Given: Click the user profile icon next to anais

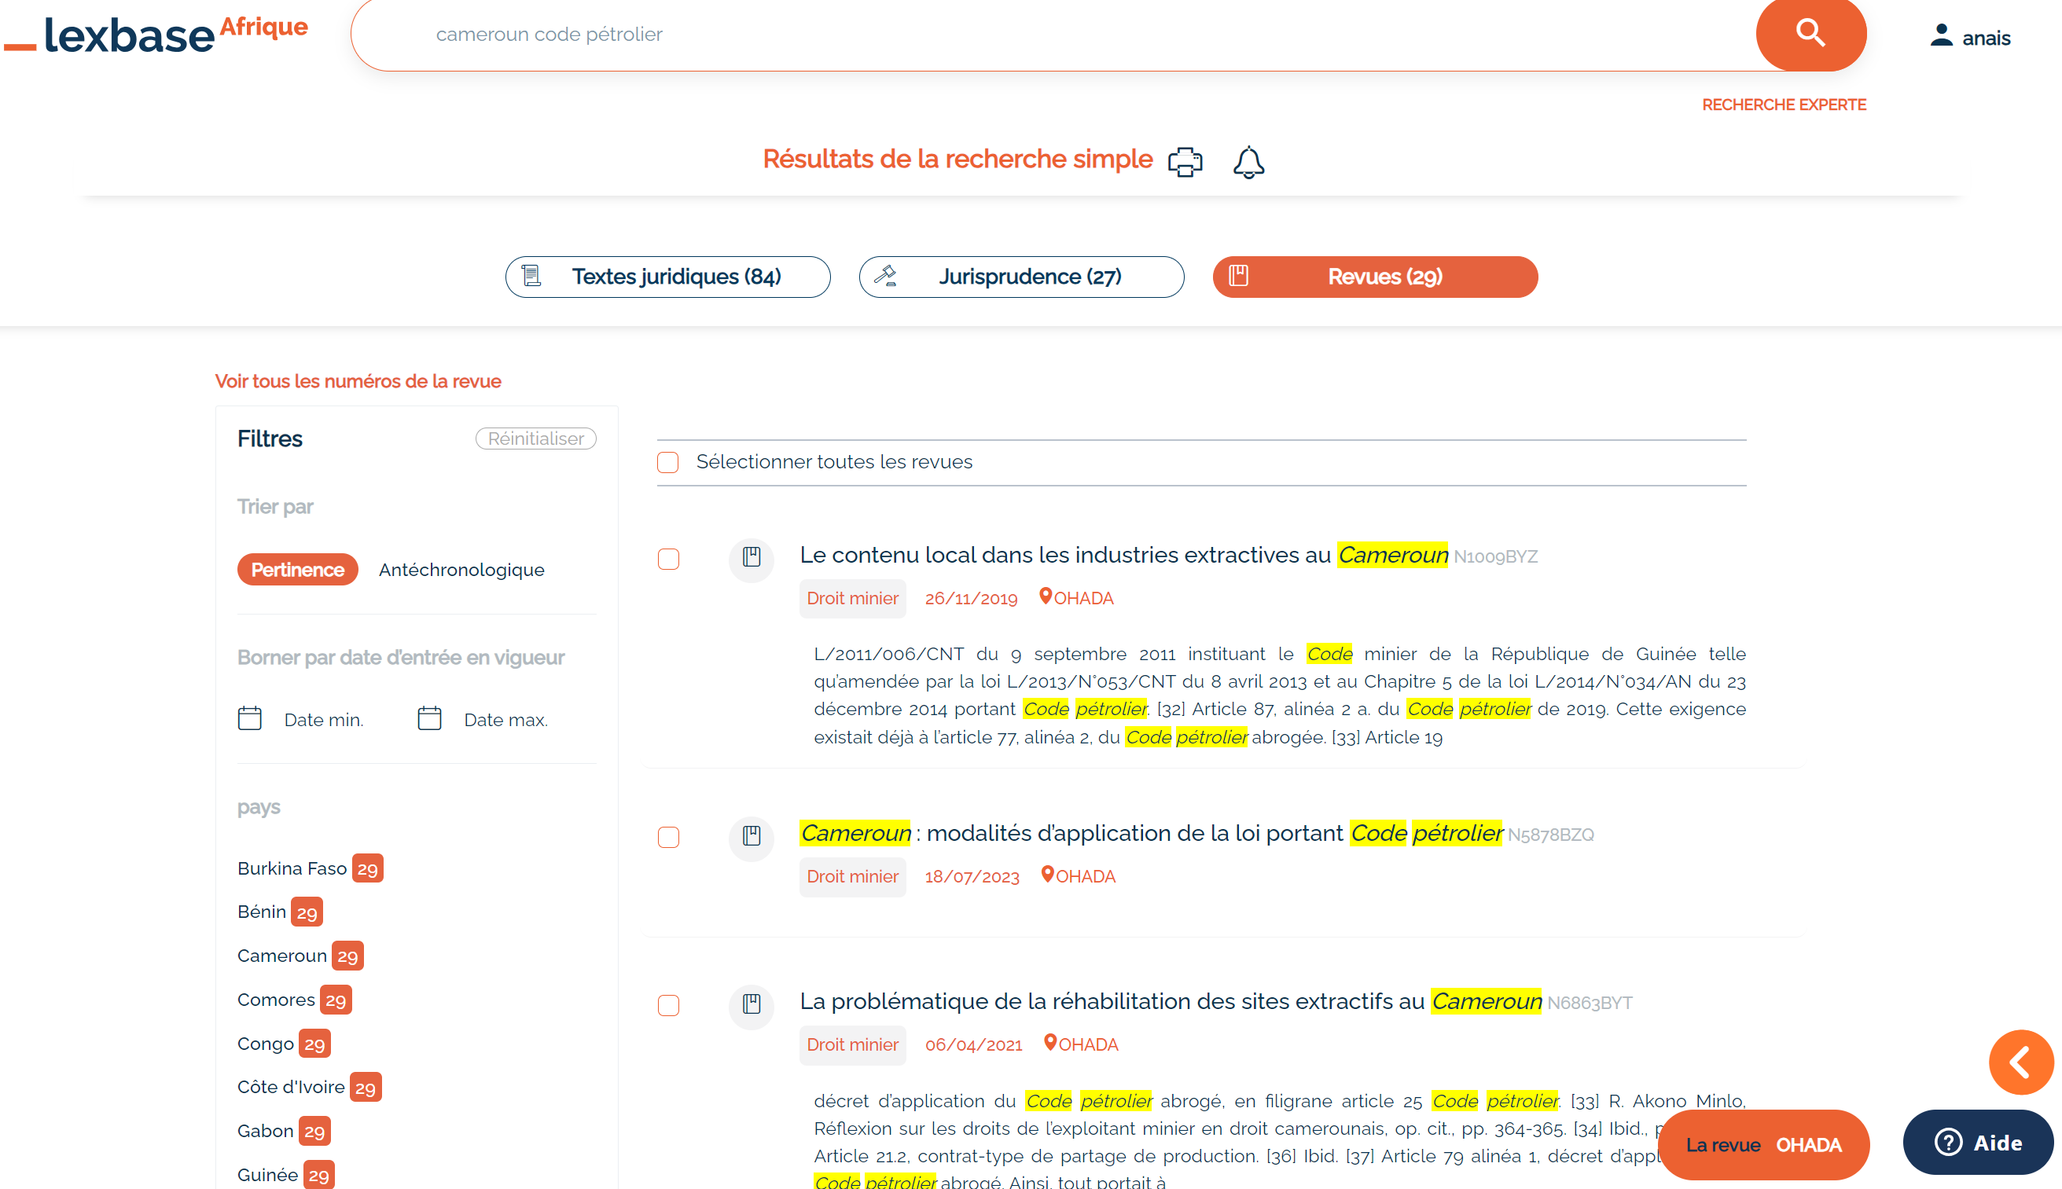Looking at the screenshot, I should (1940, 36).
